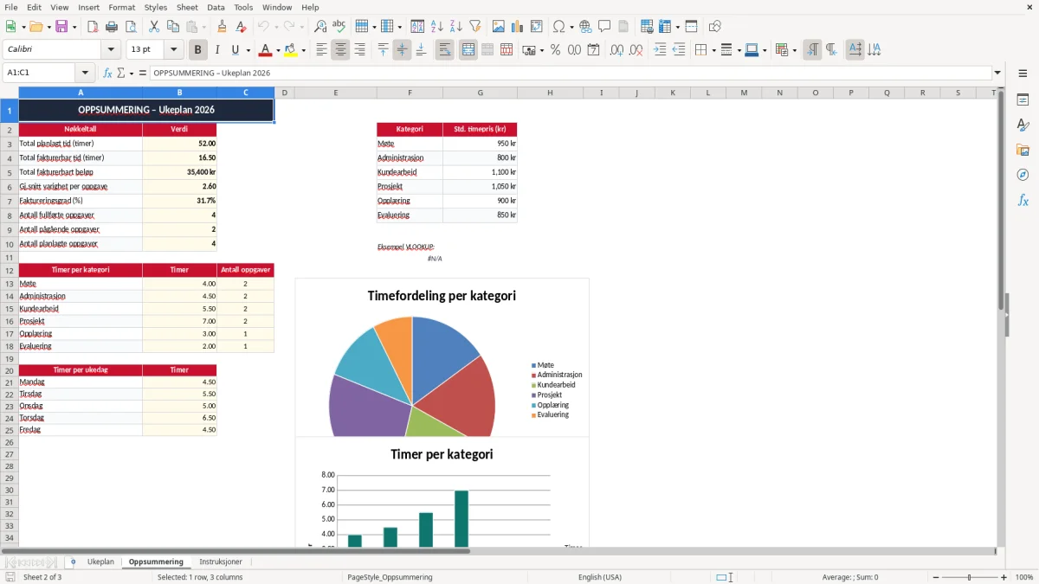Insert a comment

(x=604, y=27)
